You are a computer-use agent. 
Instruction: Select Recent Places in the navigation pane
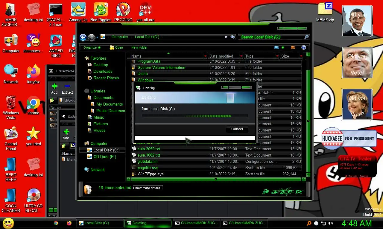click(x=106, y=78)
